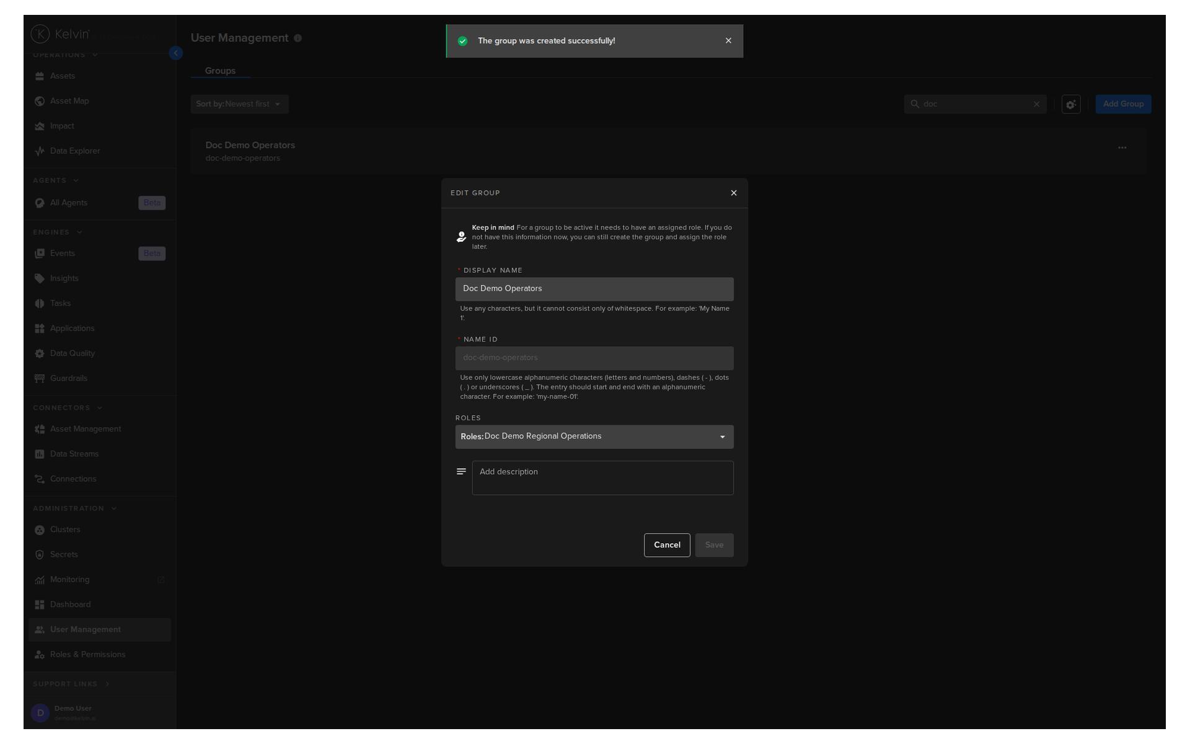Clear the search field text

pyautogui.click(x=1036, y=104)
